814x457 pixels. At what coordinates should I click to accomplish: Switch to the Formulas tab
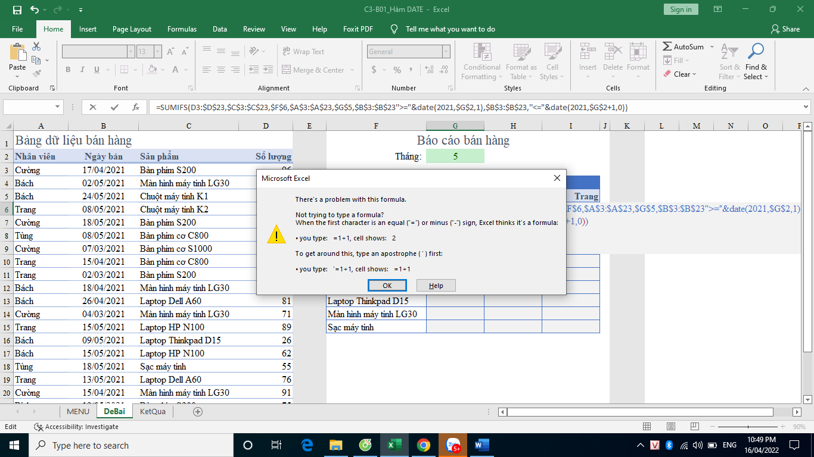182,29
